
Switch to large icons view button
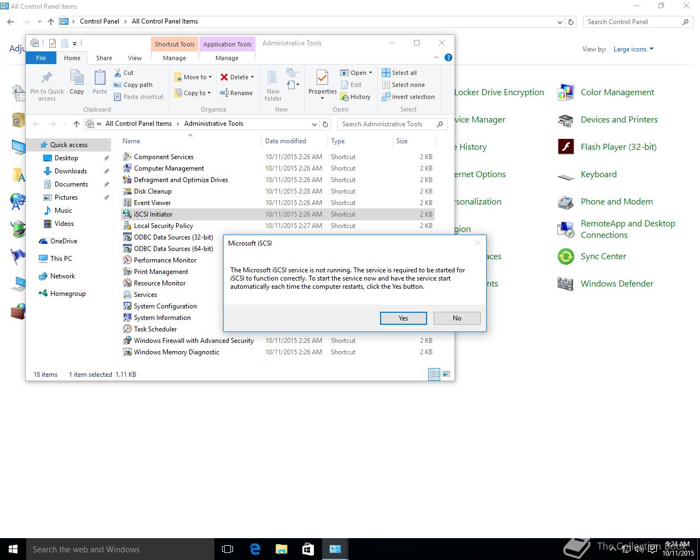[446, 374]
